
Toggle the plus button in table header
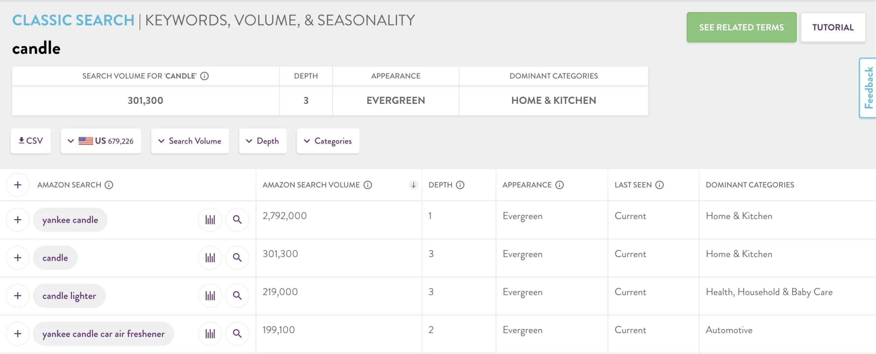[x=18, y=185]
